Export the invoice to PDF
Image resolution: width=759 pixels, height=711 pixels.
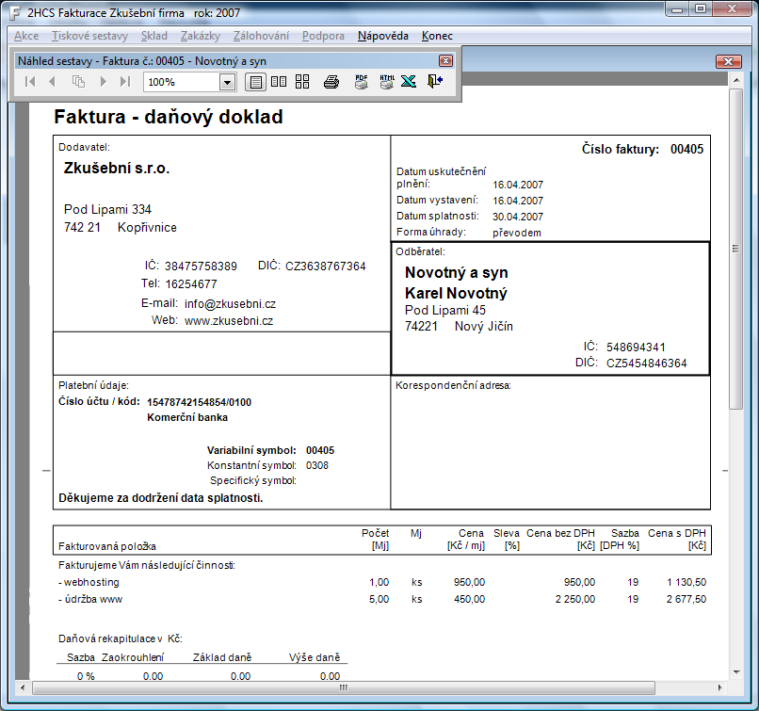[x=361, y=82]
